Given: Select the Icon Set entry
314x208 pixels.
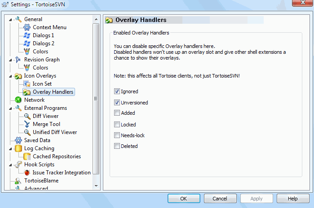Looking at the screenshot, I should pos(42,84).
